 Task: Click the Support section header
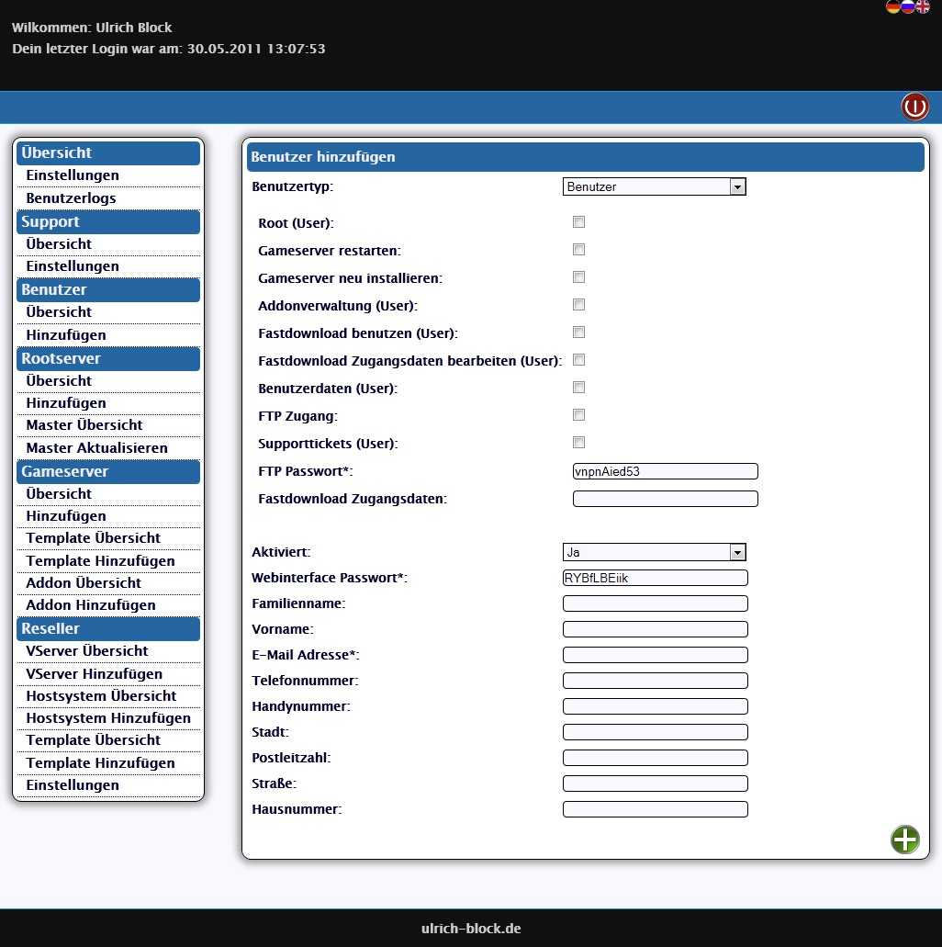[x=108, y=221]
